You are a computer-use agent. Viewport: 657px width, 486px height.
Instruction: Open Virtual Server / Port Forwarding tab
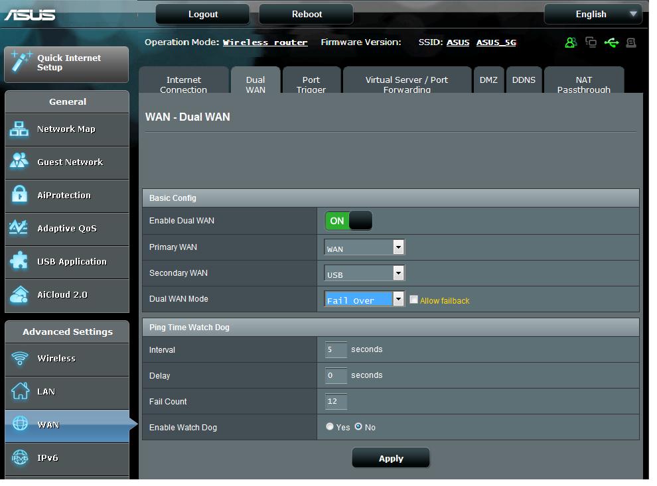(x=407, y=82)
